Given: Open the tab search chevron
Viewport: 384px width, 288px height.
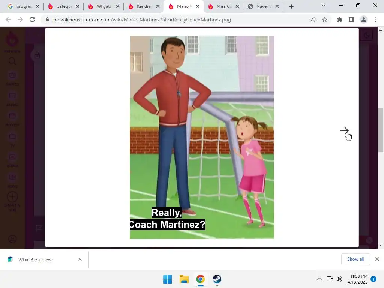Looking at the screenshot, I should click(324, 5).
